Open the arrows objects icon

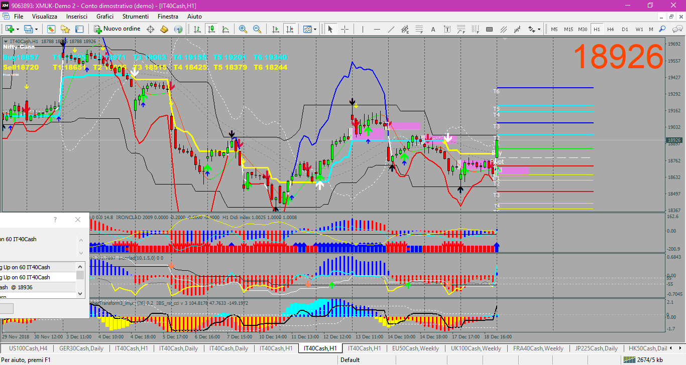[x=531, y=29]
